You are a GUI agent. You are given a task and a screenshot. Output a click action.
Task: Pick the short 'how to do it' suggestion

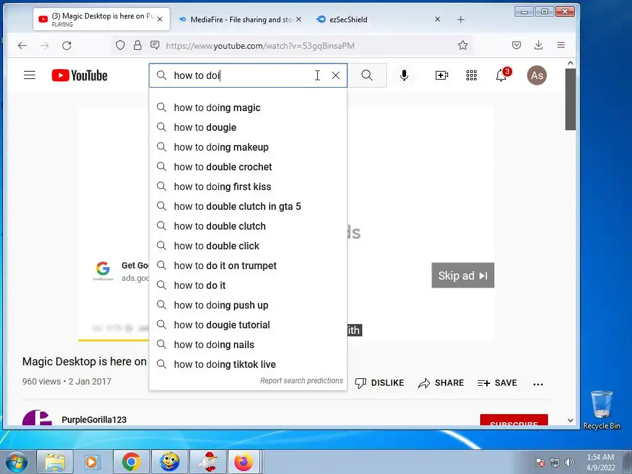(x=248, y=285)
